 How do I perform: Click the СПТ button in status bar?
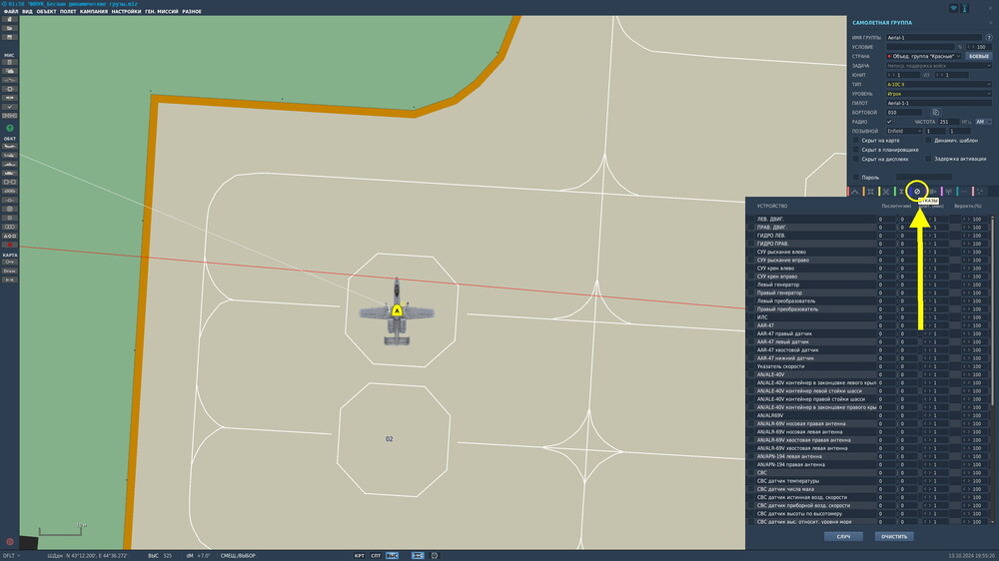376,555
